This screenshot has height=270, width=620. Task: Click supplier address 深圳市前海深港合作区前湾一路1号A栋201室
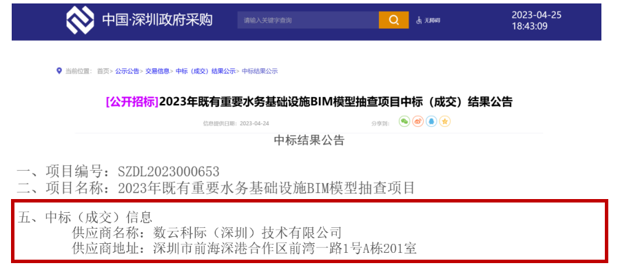pyautogui.click(x=285, y=248)
